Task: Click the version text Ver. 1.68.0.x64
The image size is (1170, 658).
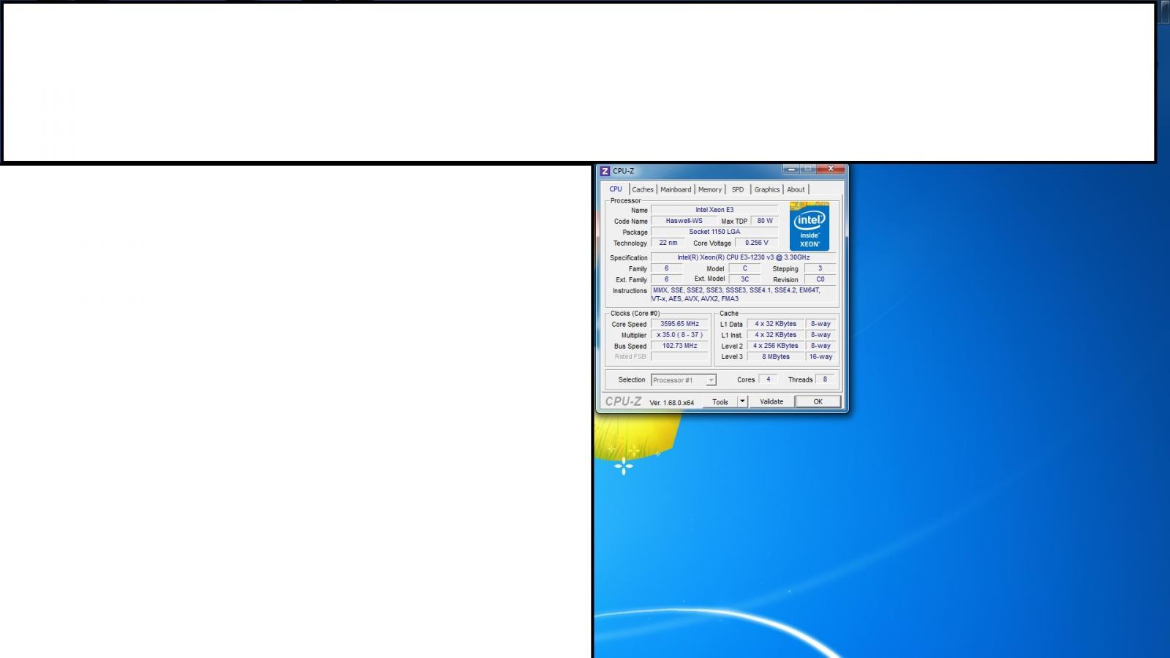Action: (672, 403)
